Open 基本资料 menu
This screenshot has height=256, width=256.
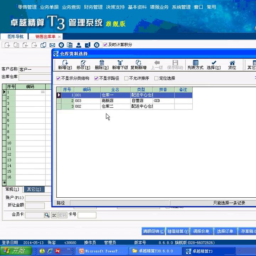pos(137,7)
